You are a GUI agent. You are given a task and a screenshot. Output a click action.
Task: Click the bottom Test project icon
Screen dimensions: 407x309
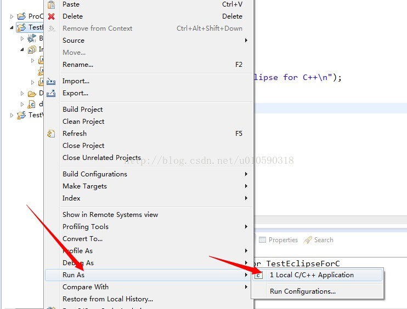click(21, 115)
